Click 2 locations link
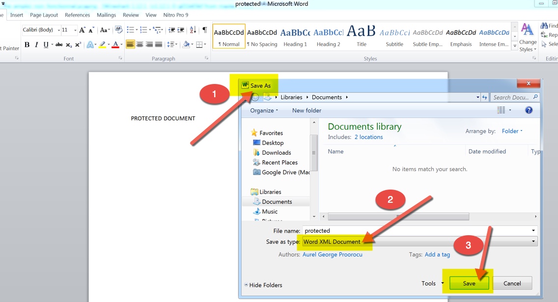 point(369,137)
